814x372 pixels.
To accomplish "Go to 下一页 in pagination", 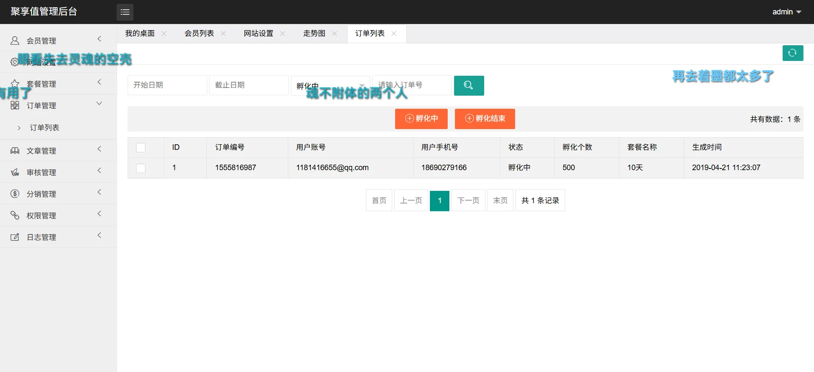I will click(468, 201).
